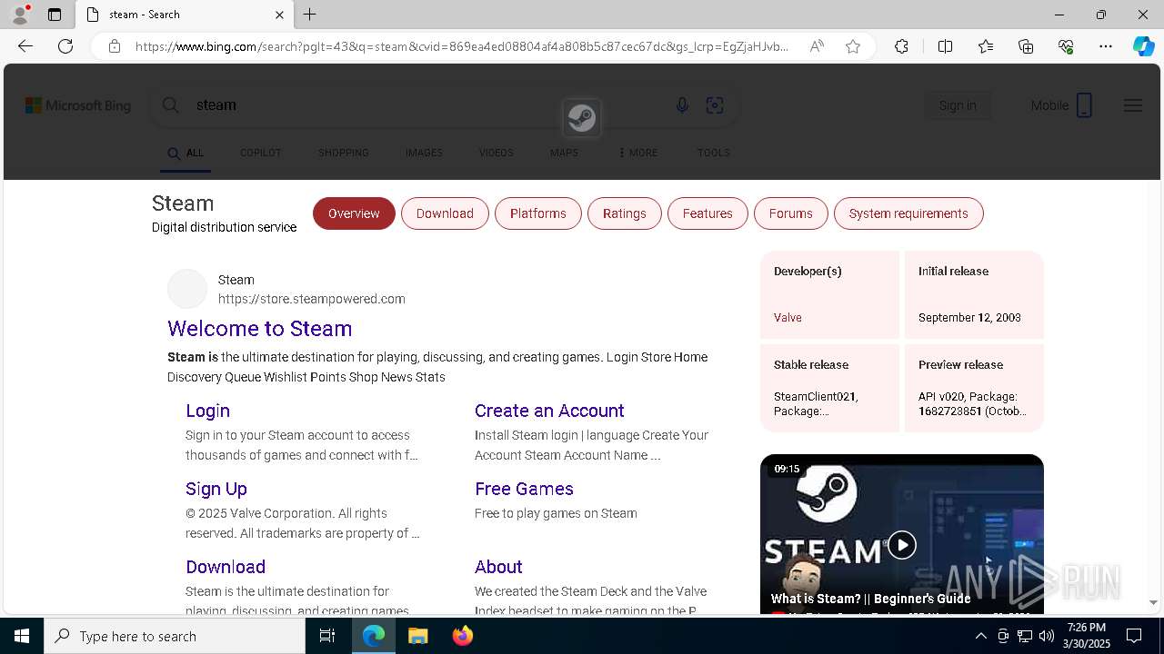Open Browser essentials
1164x654 pixels.
1066,46
